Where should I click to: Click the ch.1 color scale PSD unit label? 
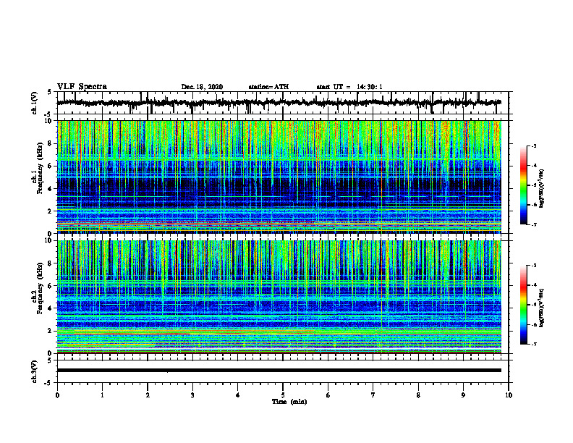542,188
